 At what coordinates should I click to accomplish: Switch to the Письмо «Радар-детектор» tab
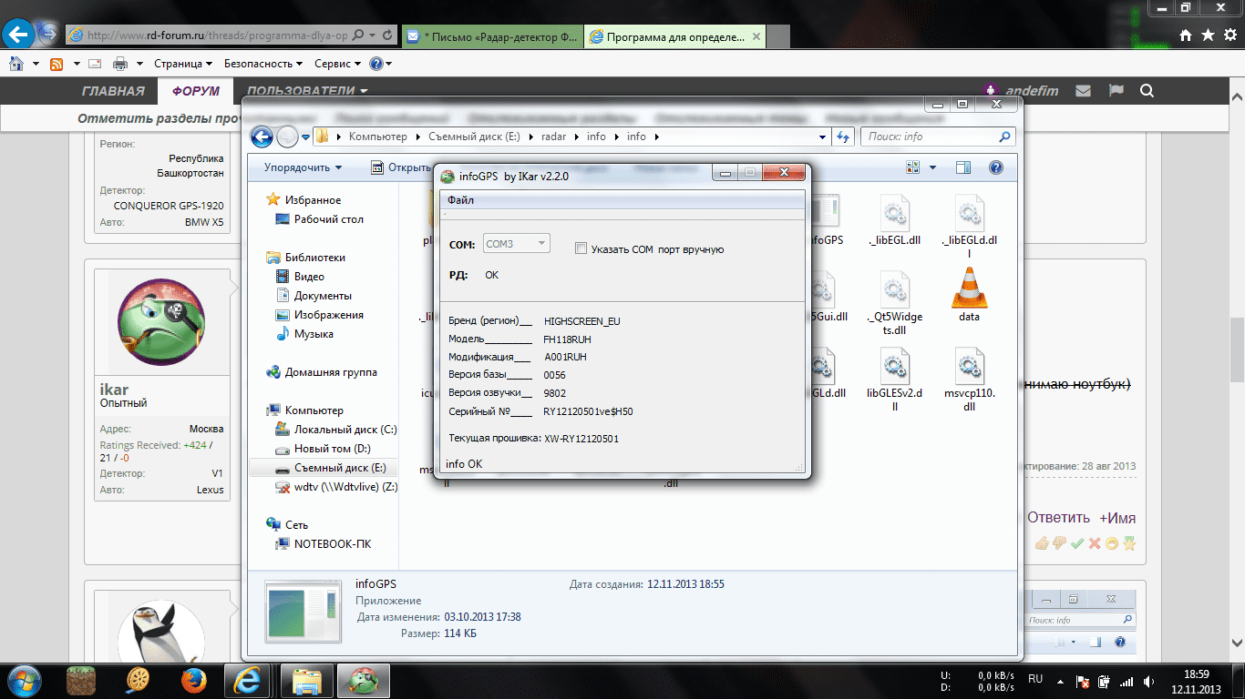[492, 37]
